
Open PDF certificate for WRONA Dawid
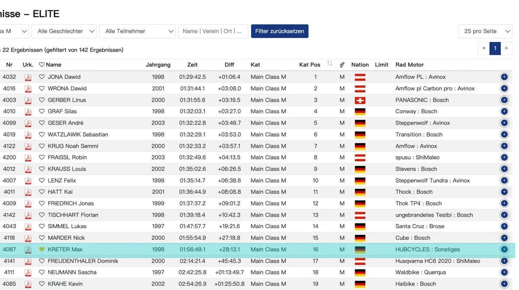click(x=28, y=89)
